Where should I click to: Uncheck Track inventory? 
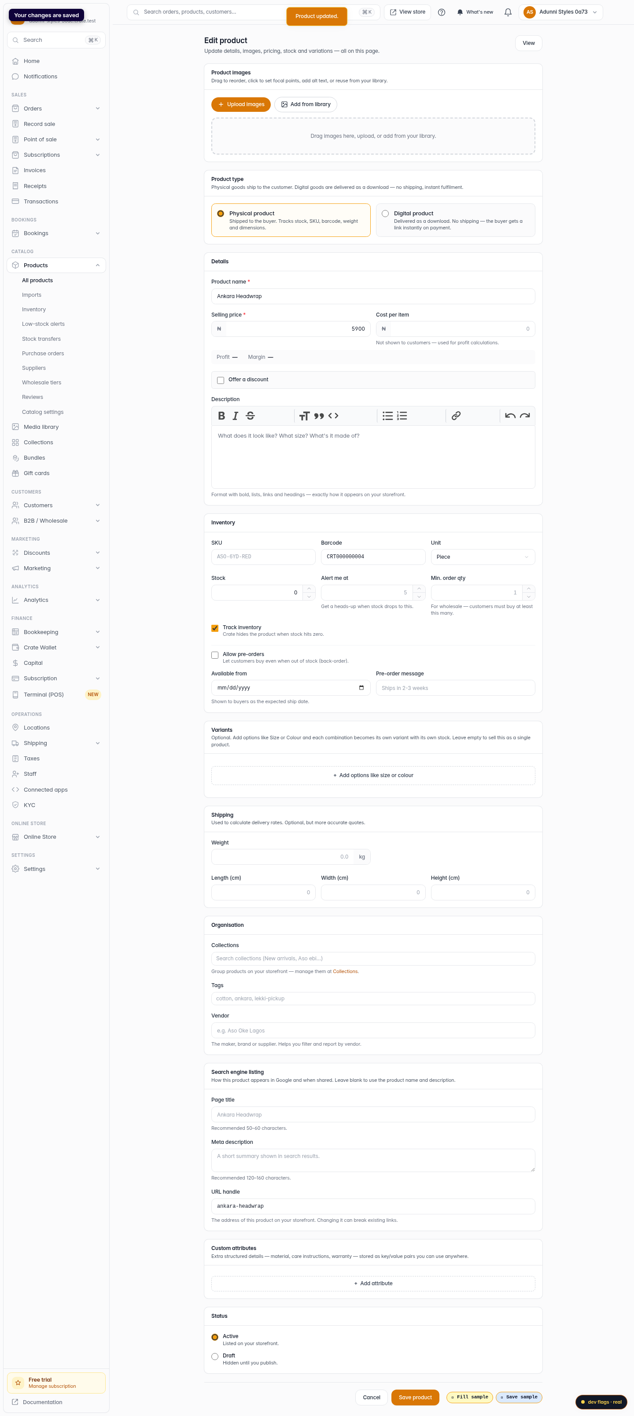point(215,628)
